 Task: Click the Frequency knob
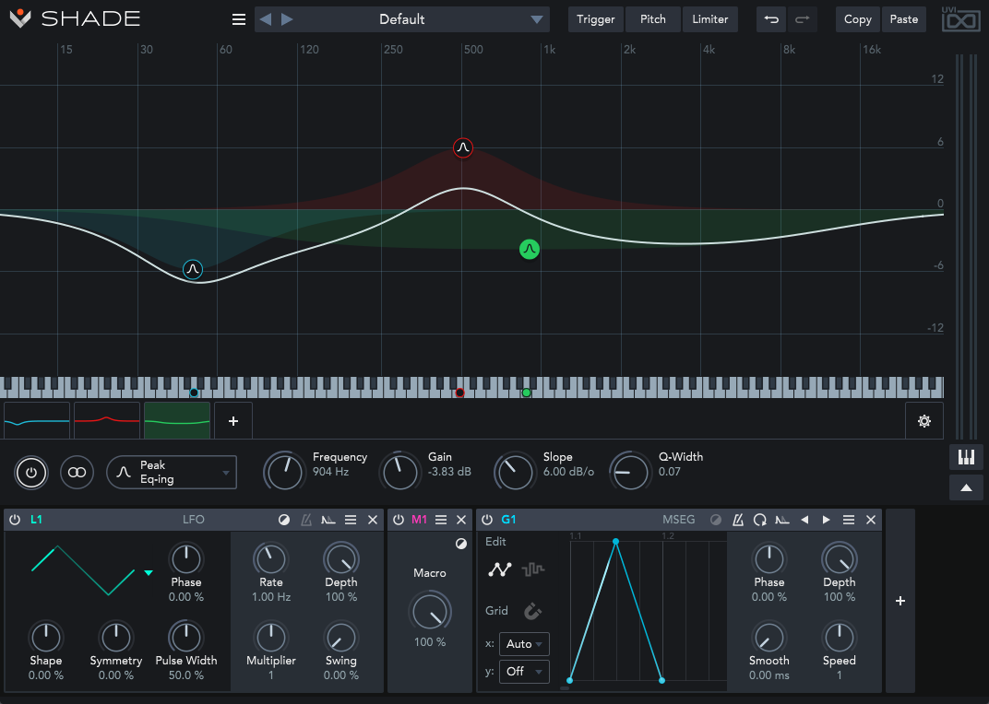click(x=284, y=472)
